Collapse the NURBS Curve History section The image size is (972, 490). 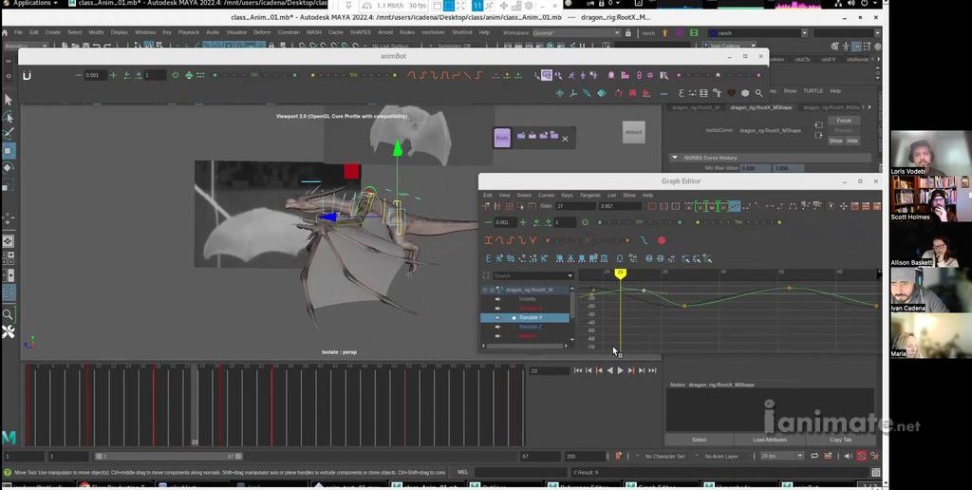pyautogui.click(x=675, y=158)
